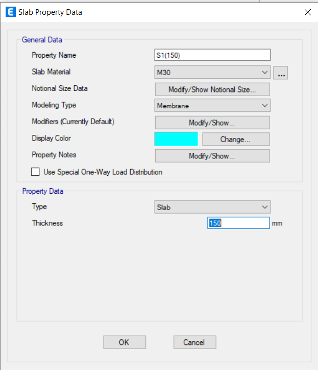Open the Slab Material dropdown showing M30
The image size is (318, 370).
click(x=212, y=72)
